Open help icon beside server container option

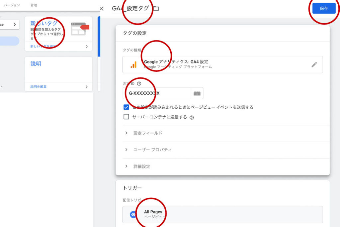click(x=192, y=117)
